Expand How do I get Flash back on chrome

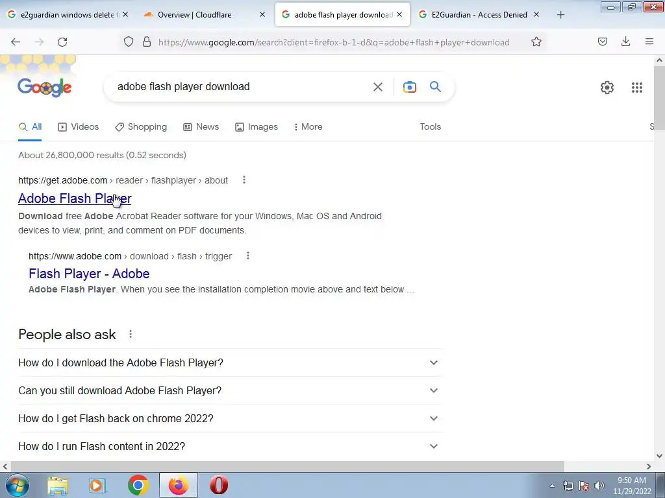229,418
